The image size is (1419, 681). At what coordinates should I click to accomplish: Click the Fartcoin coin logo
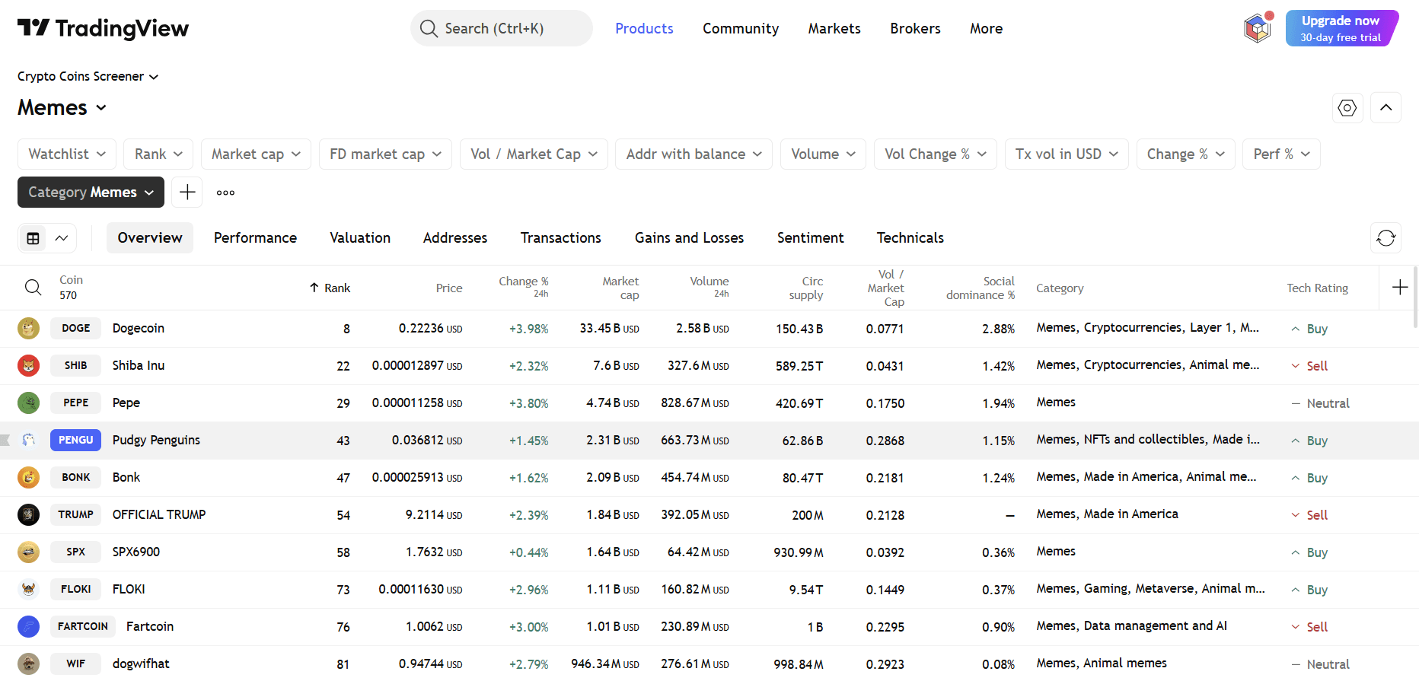(28, 627)
